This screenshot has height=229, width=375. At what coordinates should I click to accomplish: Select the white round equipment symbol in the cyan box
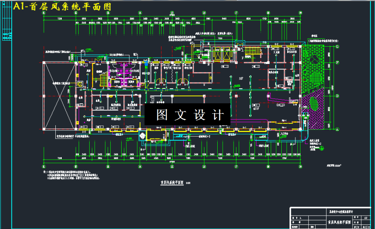pyautogui.click(x=142, y=136)
